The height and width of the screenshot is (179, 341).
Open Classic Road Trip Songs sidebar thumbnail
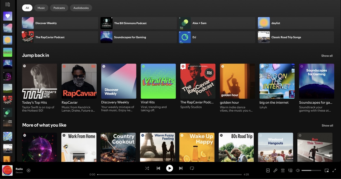pos(8,148)
